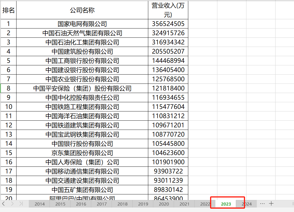The height and width of the screenshot is (212, 294).
Task: Click the next sheet arrow icon
Action: point(12,204)
